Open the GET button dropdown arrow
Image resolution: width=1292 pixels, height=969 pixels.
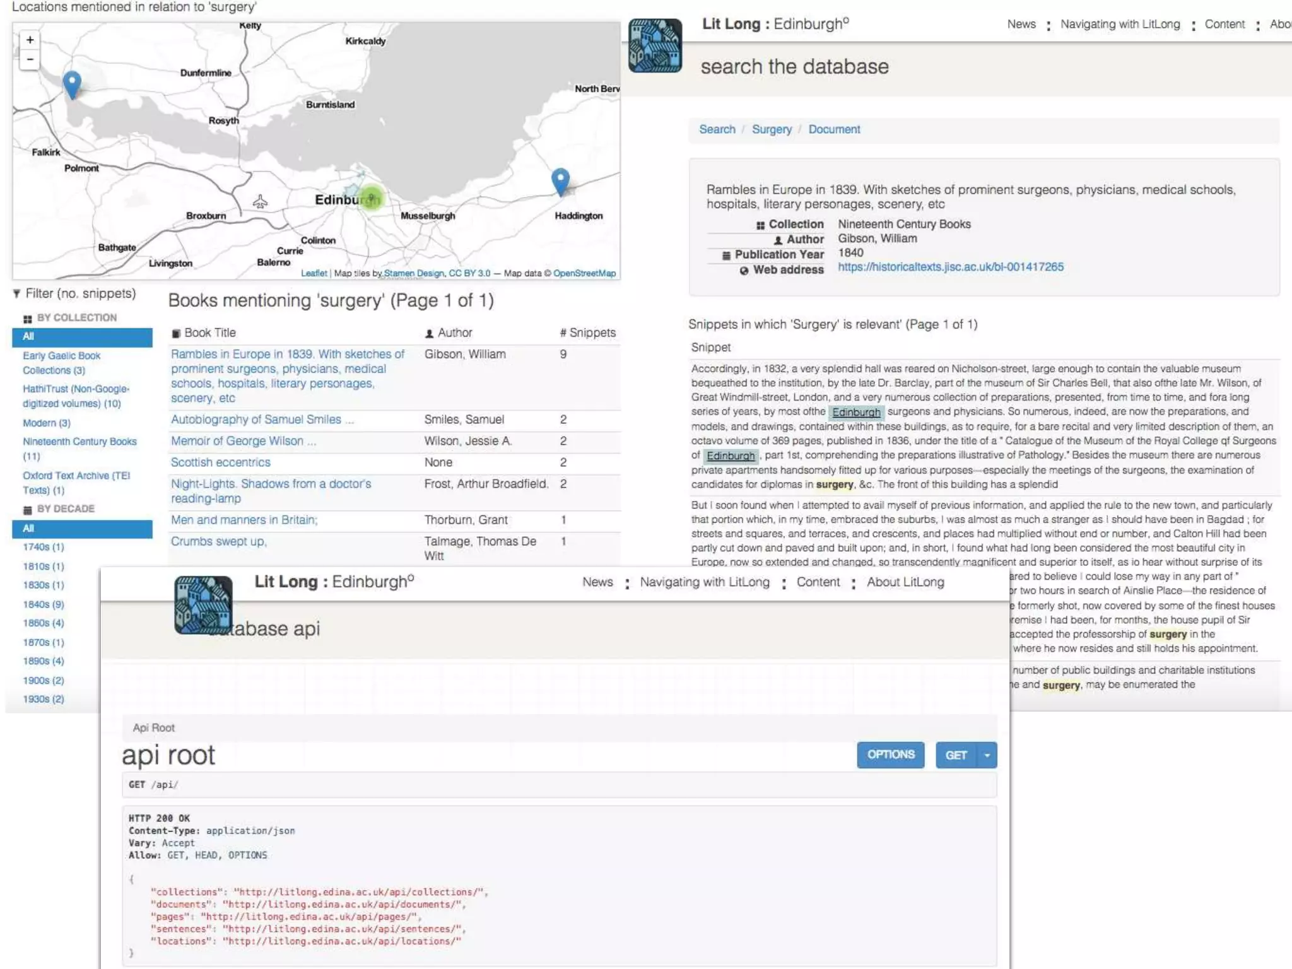pyautogui.click(x=987, y=755)
